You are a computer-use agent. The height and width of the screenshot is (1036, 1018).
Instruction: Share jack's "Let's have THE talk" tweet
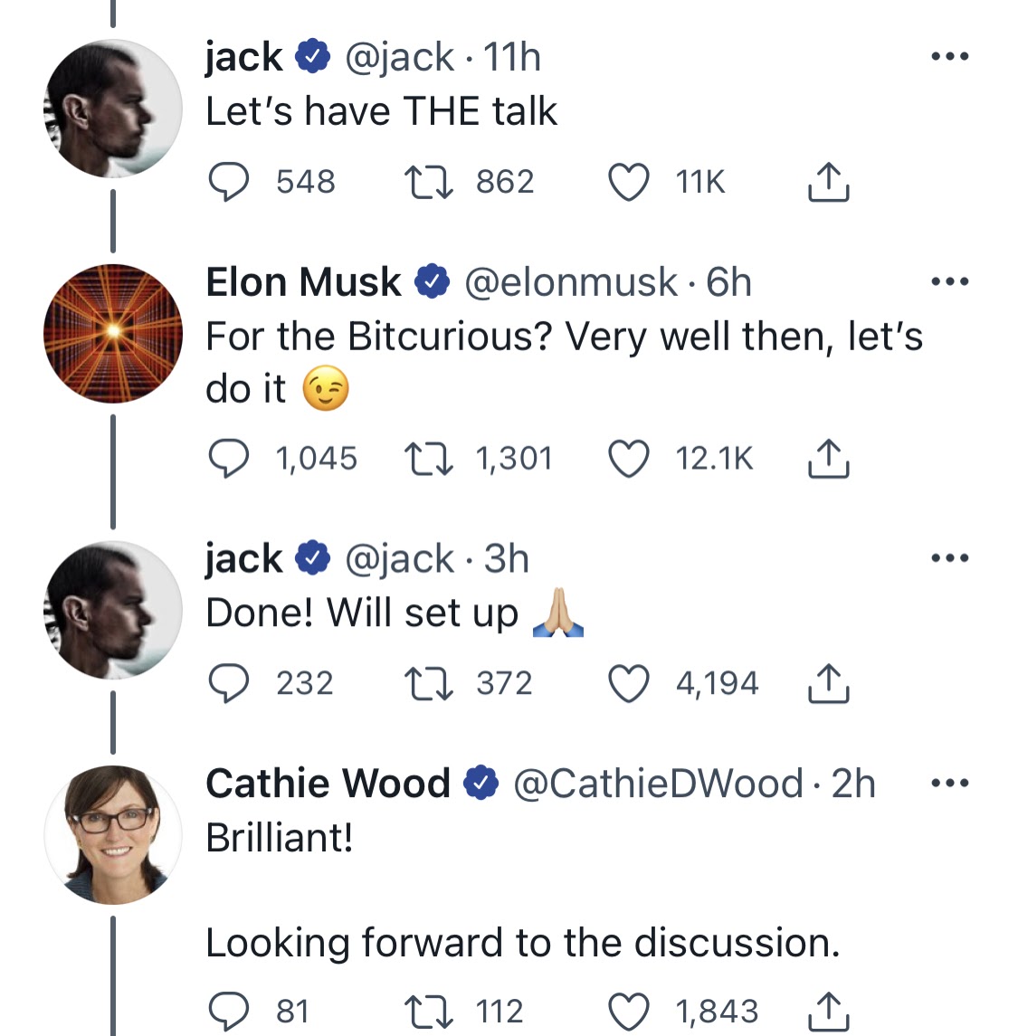click(x=828, y=181)
